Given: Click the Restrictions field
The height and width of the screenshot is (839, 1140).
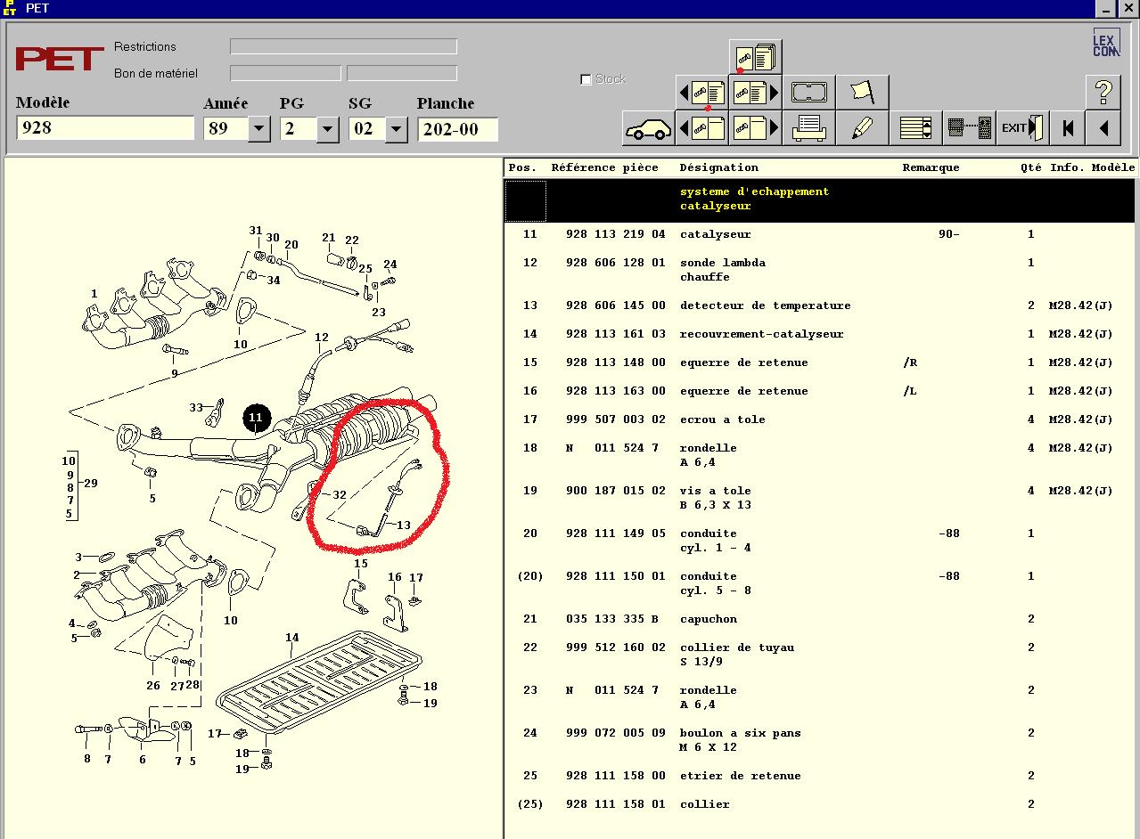Looking at the screenshot, I should tap(343, 46).
